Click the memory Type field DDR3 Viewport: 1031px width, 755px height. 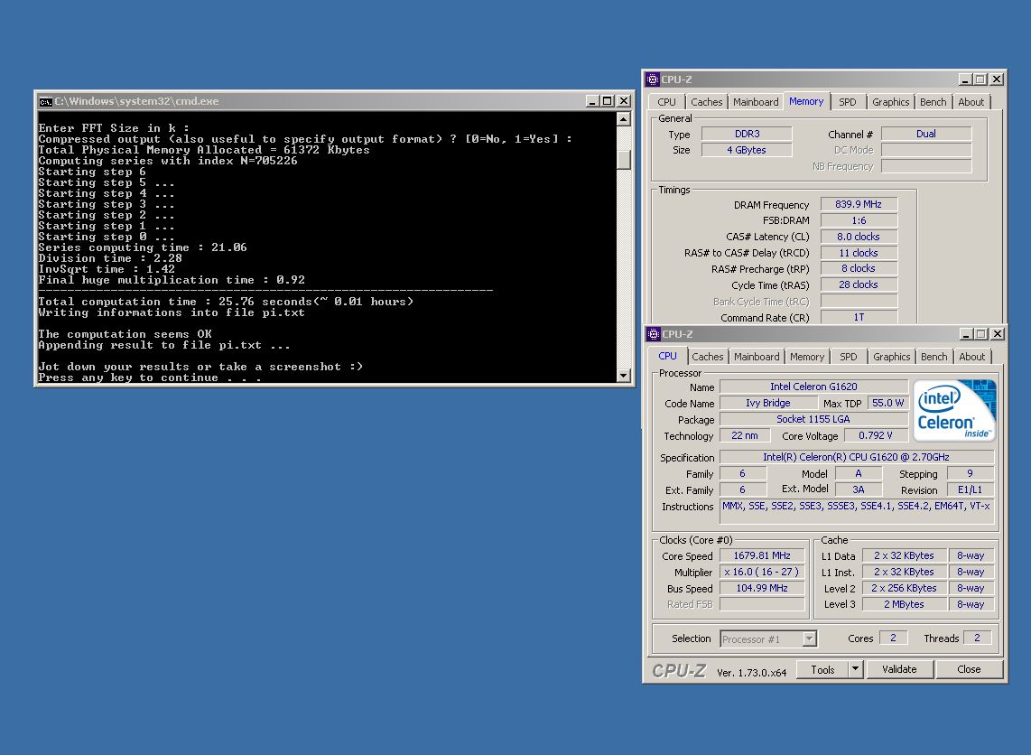point(747,134)
